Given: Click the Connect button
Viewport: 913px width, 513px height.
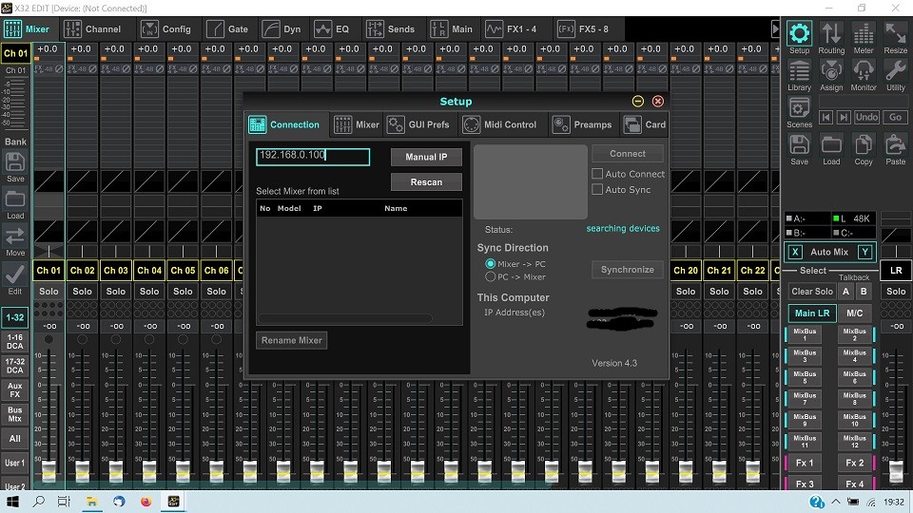Looking at the screenshot, I should 627,154.
